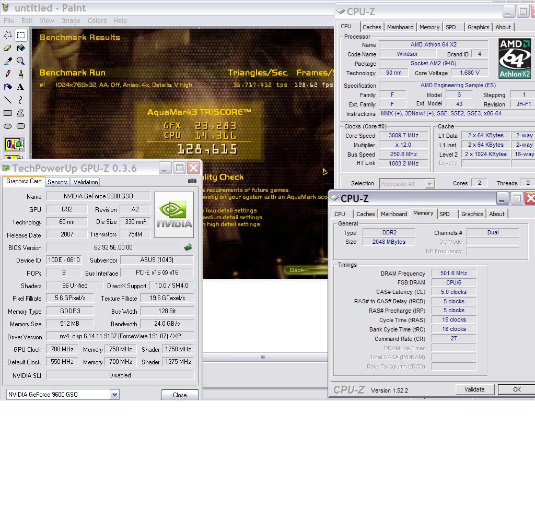Open the Processor #1 selection dropdown in CPU-Z

tap(407, 183)
